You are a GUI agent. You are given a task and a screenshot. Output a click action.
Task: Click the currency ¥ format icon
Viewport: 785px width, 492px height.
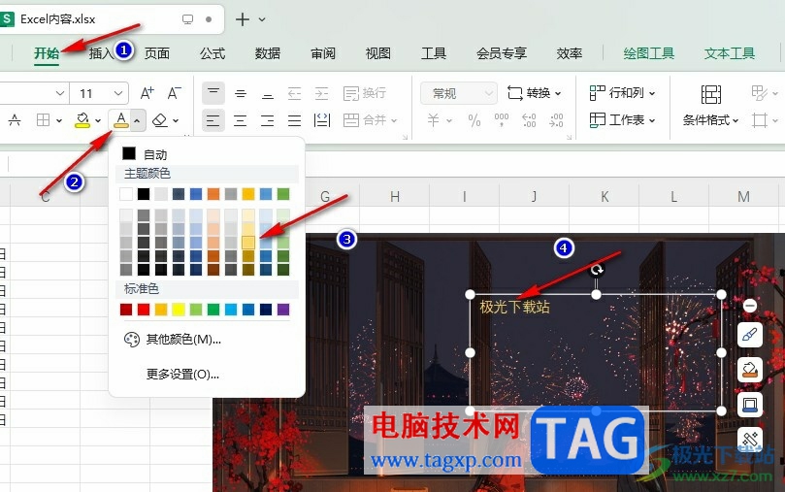(434, 120)
